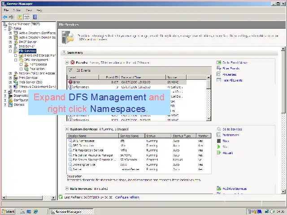The height and width of the screenshot is (215, 287).
Task: Select the Error event row
Action: (x=127, y=82)
